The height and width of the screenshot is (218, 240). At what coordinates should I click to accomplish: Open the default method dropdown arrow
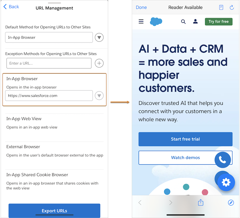(x=99, y=37)
